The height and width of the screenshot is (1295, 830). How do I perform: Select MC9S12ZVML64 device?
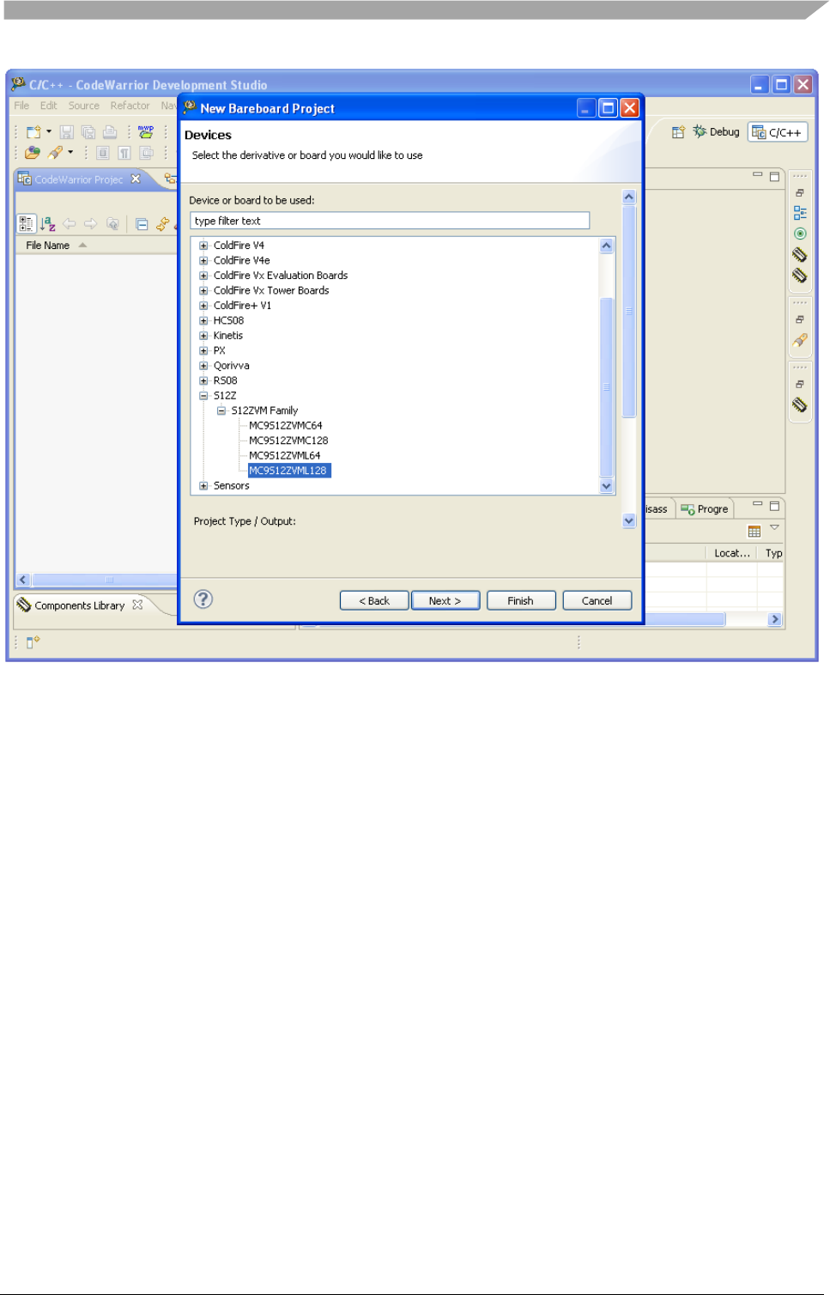285,456
